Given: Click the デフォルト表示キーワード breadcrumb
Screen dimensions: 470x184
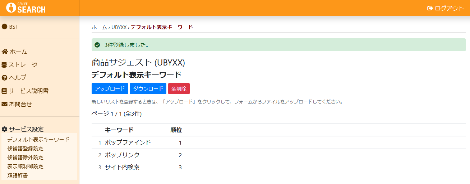Looking at the screenshot, I should 162,27.
